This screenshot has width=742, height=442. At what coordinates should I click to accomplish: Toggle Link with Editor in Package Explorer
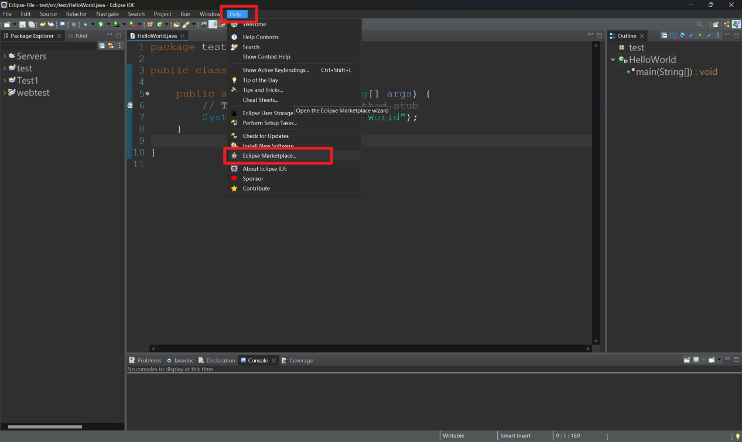click(110, 45)
